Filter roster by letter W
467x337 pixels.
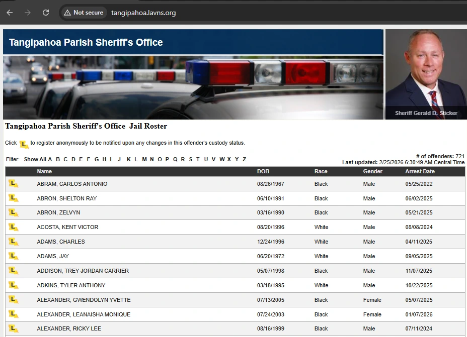pos(222,159)
